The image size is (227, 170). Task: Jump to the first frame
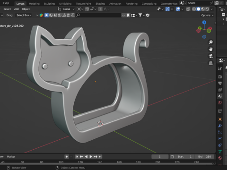(77, 157)
